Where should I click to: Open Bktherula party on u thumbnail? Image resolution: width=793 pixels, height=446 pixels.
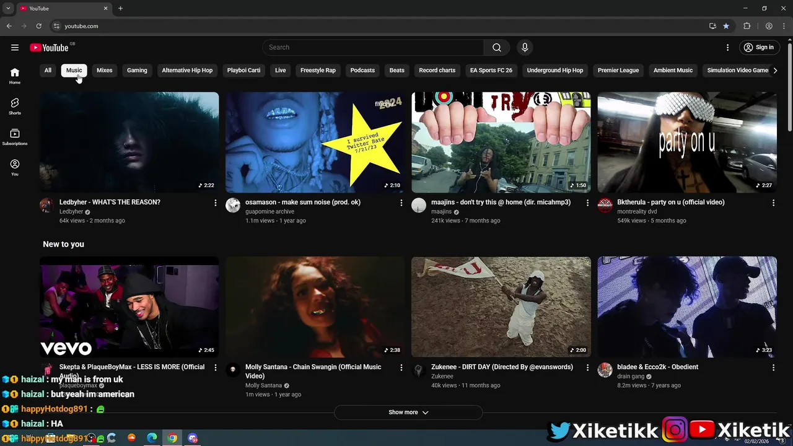687,142
